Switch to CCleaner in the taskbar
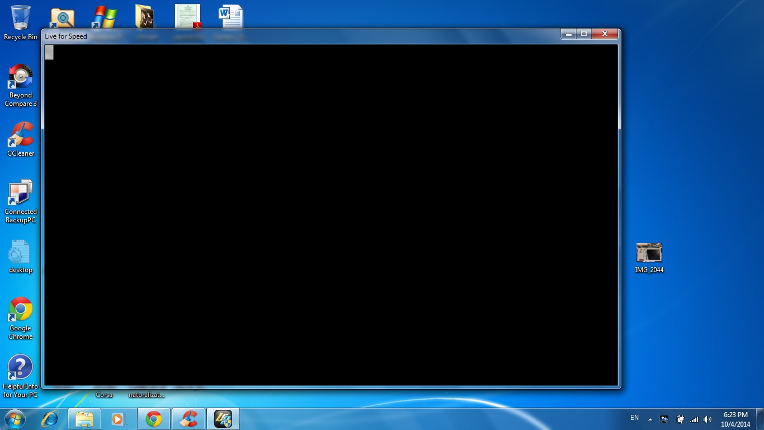The image size is (764, 430). tap(188, 419)
